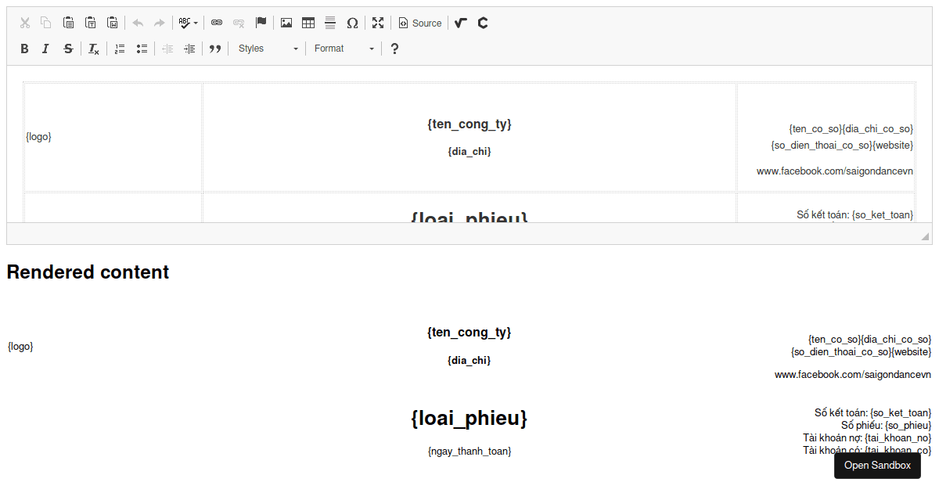The width and height of the screenshot is (939, 493).
Task: Insert an image
Action: [x=286, y=23]
